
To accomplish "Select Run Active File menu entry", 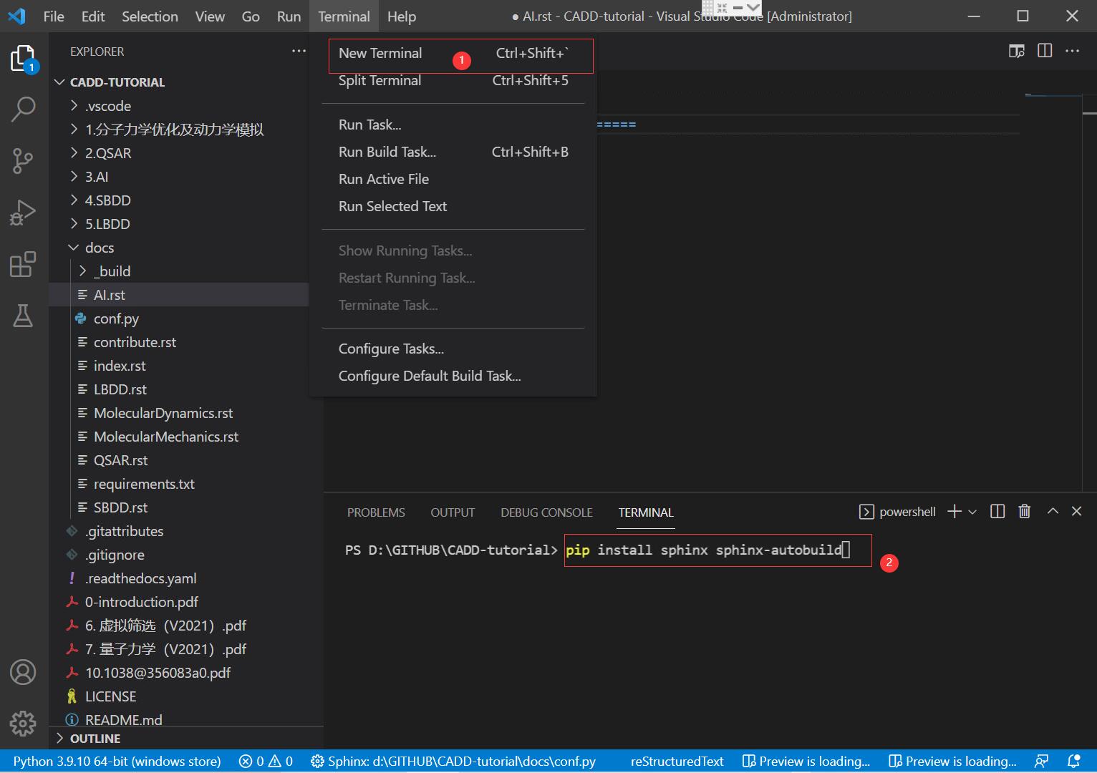I will point(453,179).
